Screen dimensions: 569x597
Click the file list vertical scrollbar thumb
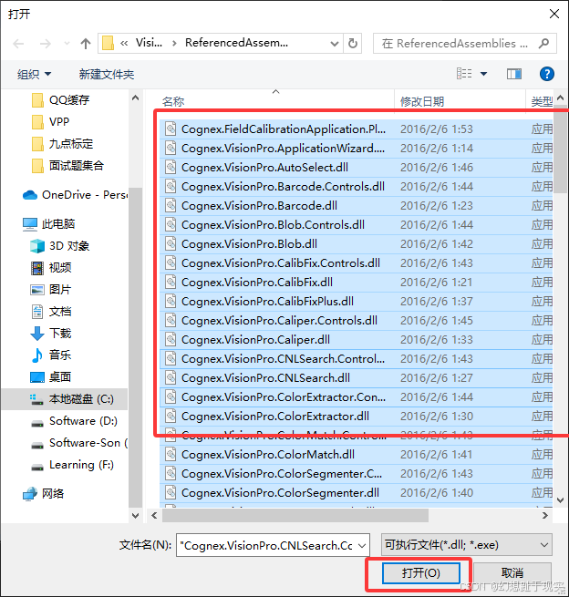tap(560, 149)
